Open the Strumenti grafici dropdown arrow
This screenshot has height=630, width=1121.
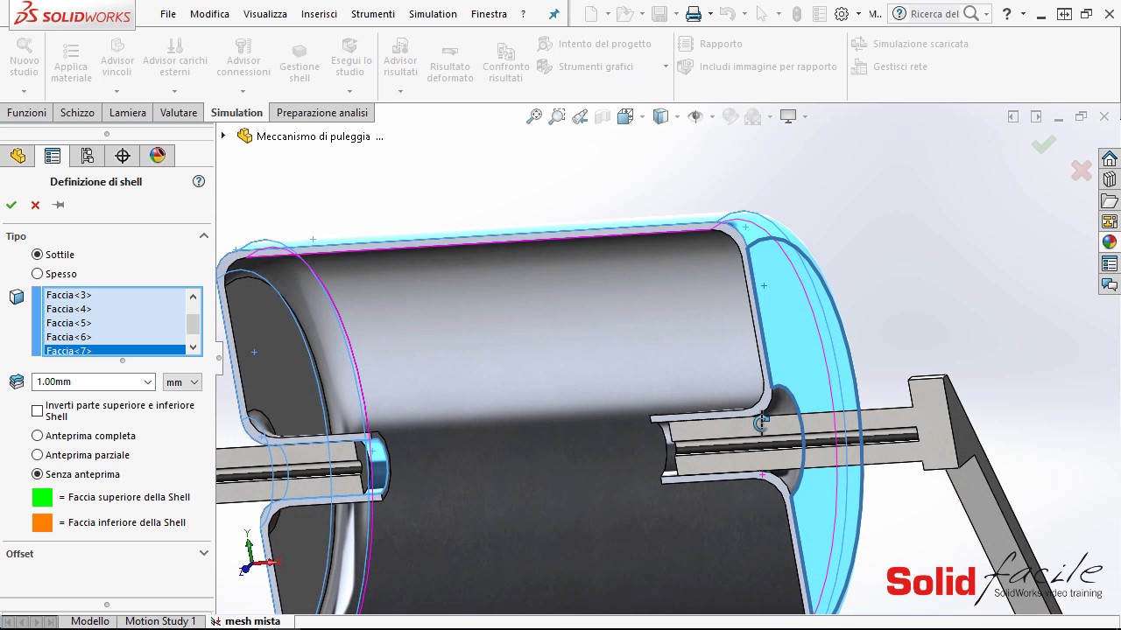666,66
